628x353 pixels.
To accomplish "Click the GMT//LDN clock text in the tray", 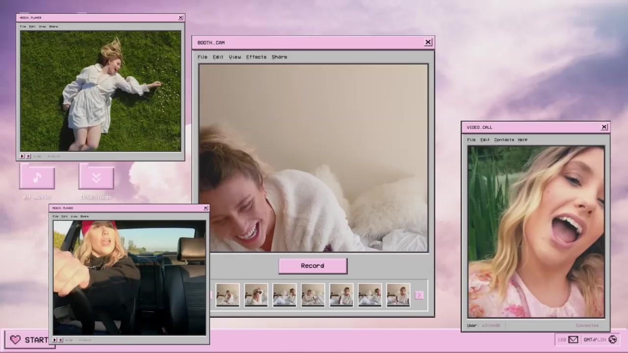I will click(x=595, y=339).
